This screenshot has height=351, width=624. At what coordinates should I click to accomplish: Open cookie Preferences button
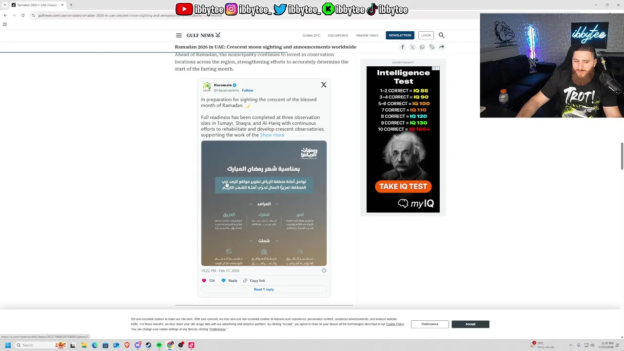430,324
